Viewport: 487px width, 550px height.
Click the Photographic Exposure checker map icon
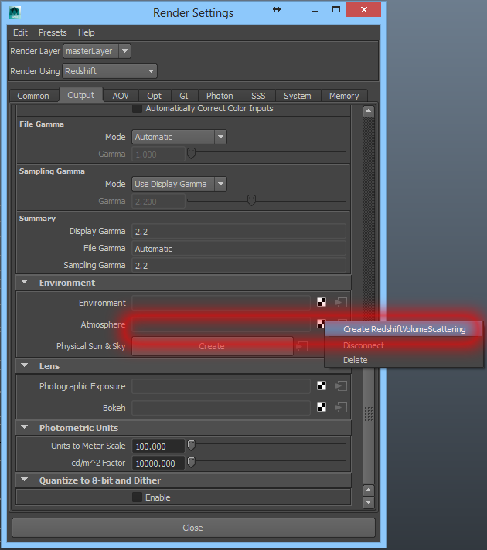[321, 385]
